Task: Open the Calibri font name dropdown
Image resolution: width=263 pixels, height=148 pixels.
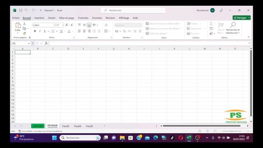Action: click(55, 25)
